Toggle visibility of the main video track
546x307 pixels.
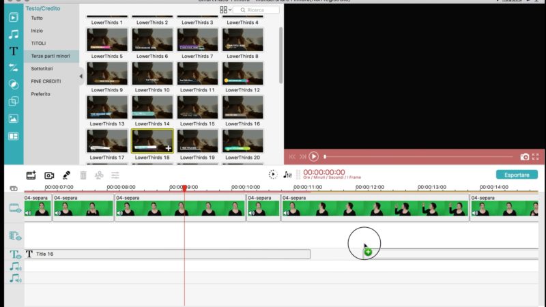coord(15,208)
